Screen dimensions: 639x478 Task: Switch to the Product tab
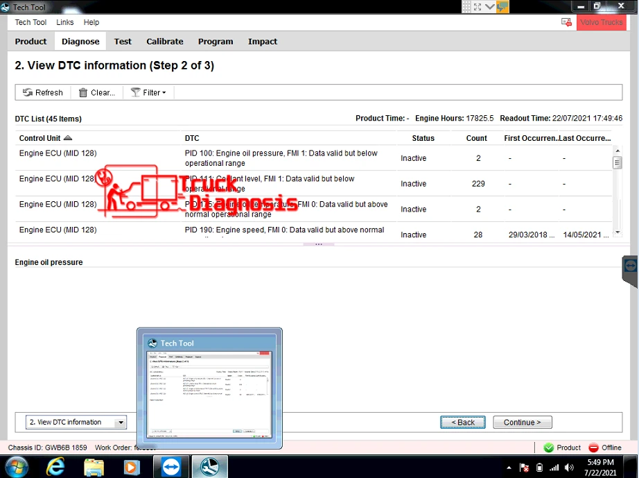[x=31, y=42]
